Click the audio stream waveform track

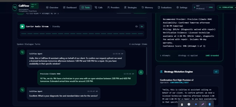[x=82, y=34]
